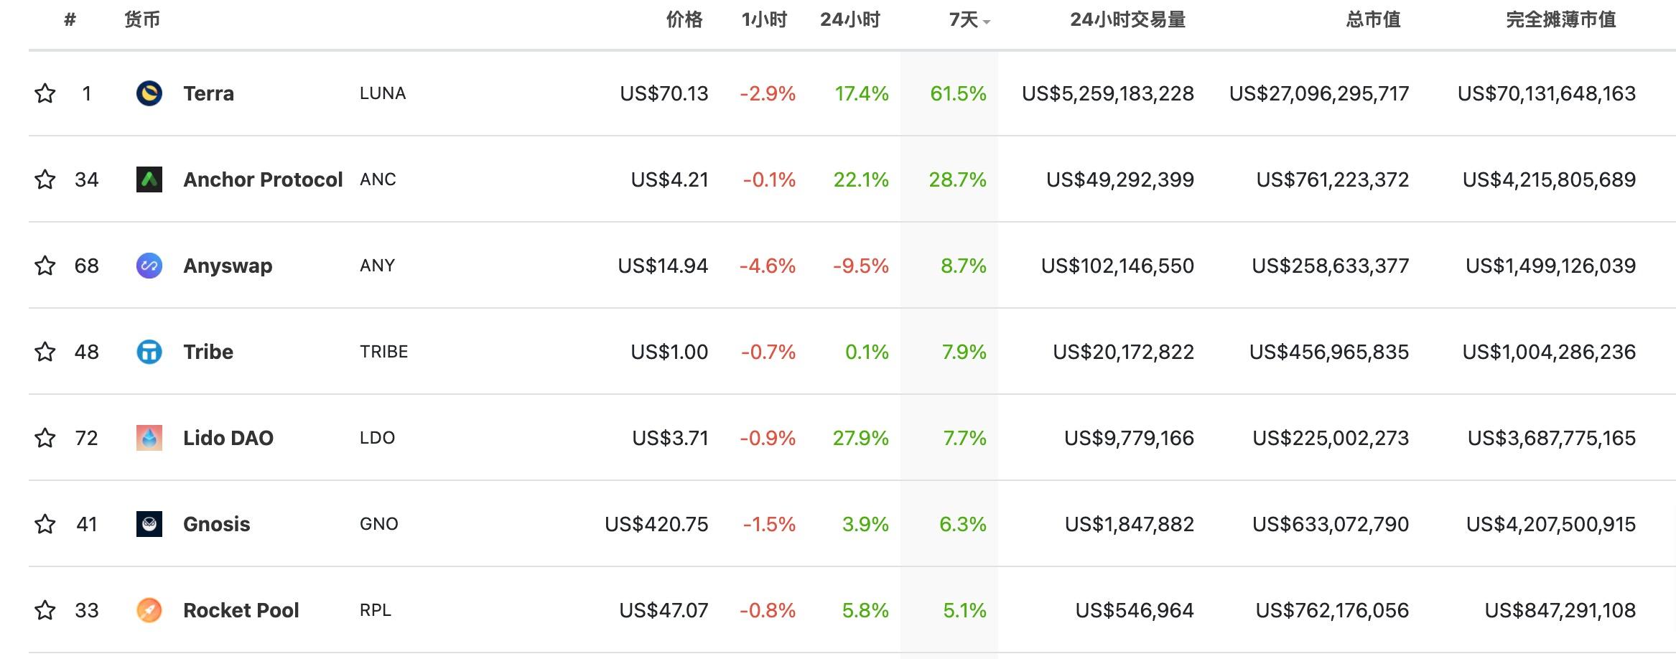
Task: Click the Terra coin logo icon
Action: pyautogui.click(x=149, y=93)
